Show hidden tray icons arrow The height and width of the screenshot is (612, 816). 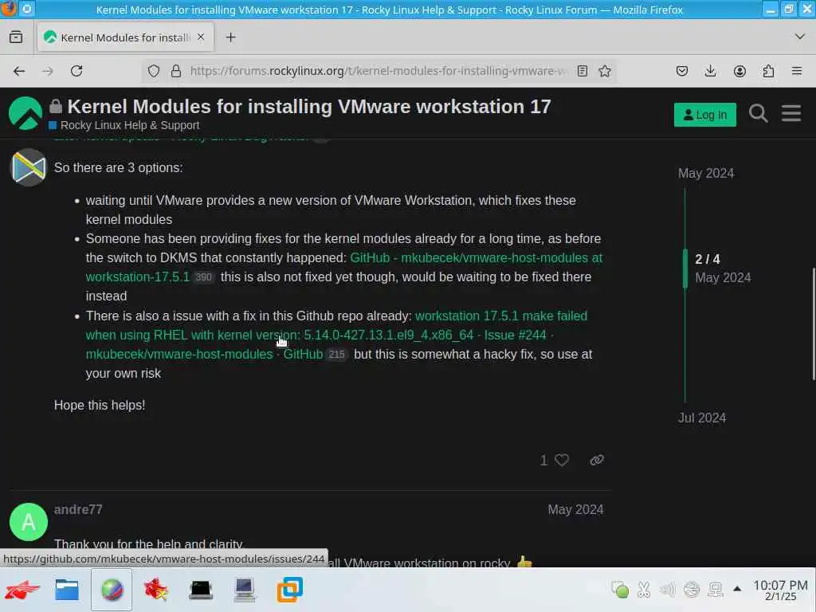point(737,589)
